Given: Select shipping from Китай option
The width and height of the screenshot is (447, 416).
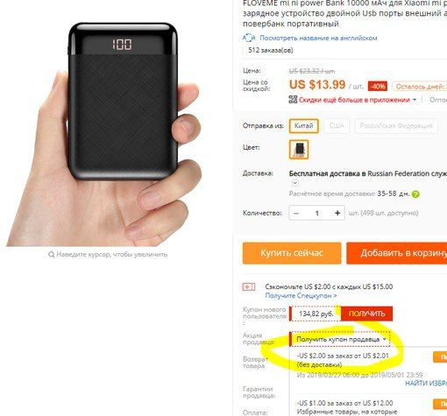Looking at the screenshot, I should [303, 126].
